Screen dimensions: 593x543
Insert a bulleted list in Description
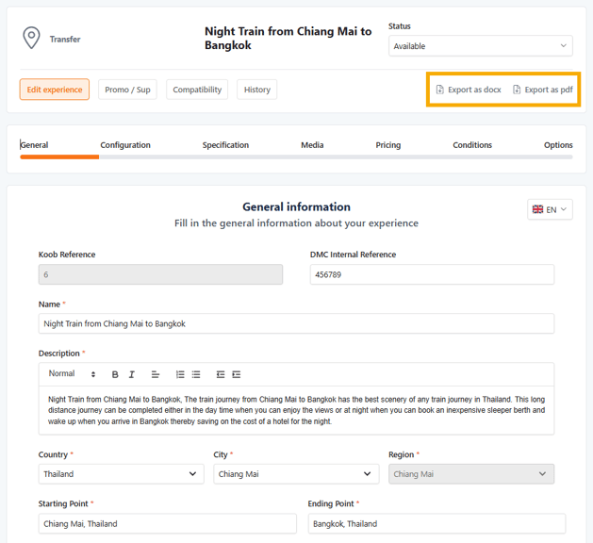[x=196, y=374]
